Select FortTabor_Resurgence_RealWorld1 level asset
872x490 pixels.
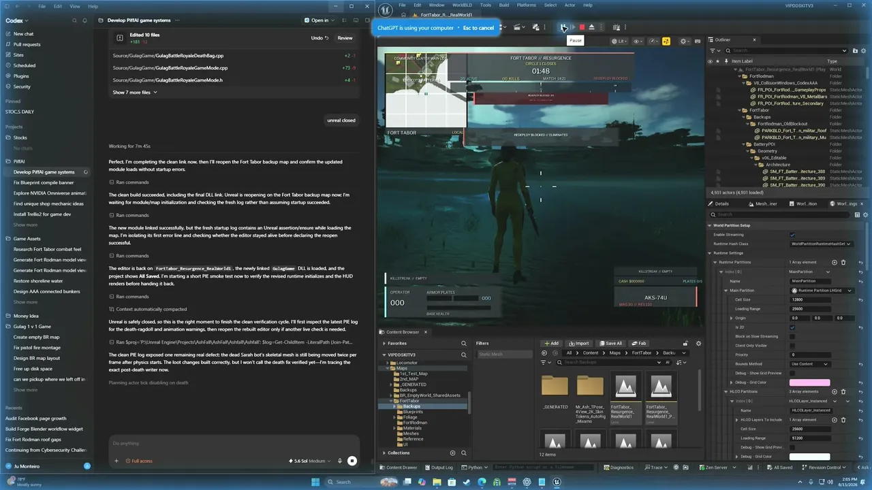pyautogui.click(x=626, y=399)
